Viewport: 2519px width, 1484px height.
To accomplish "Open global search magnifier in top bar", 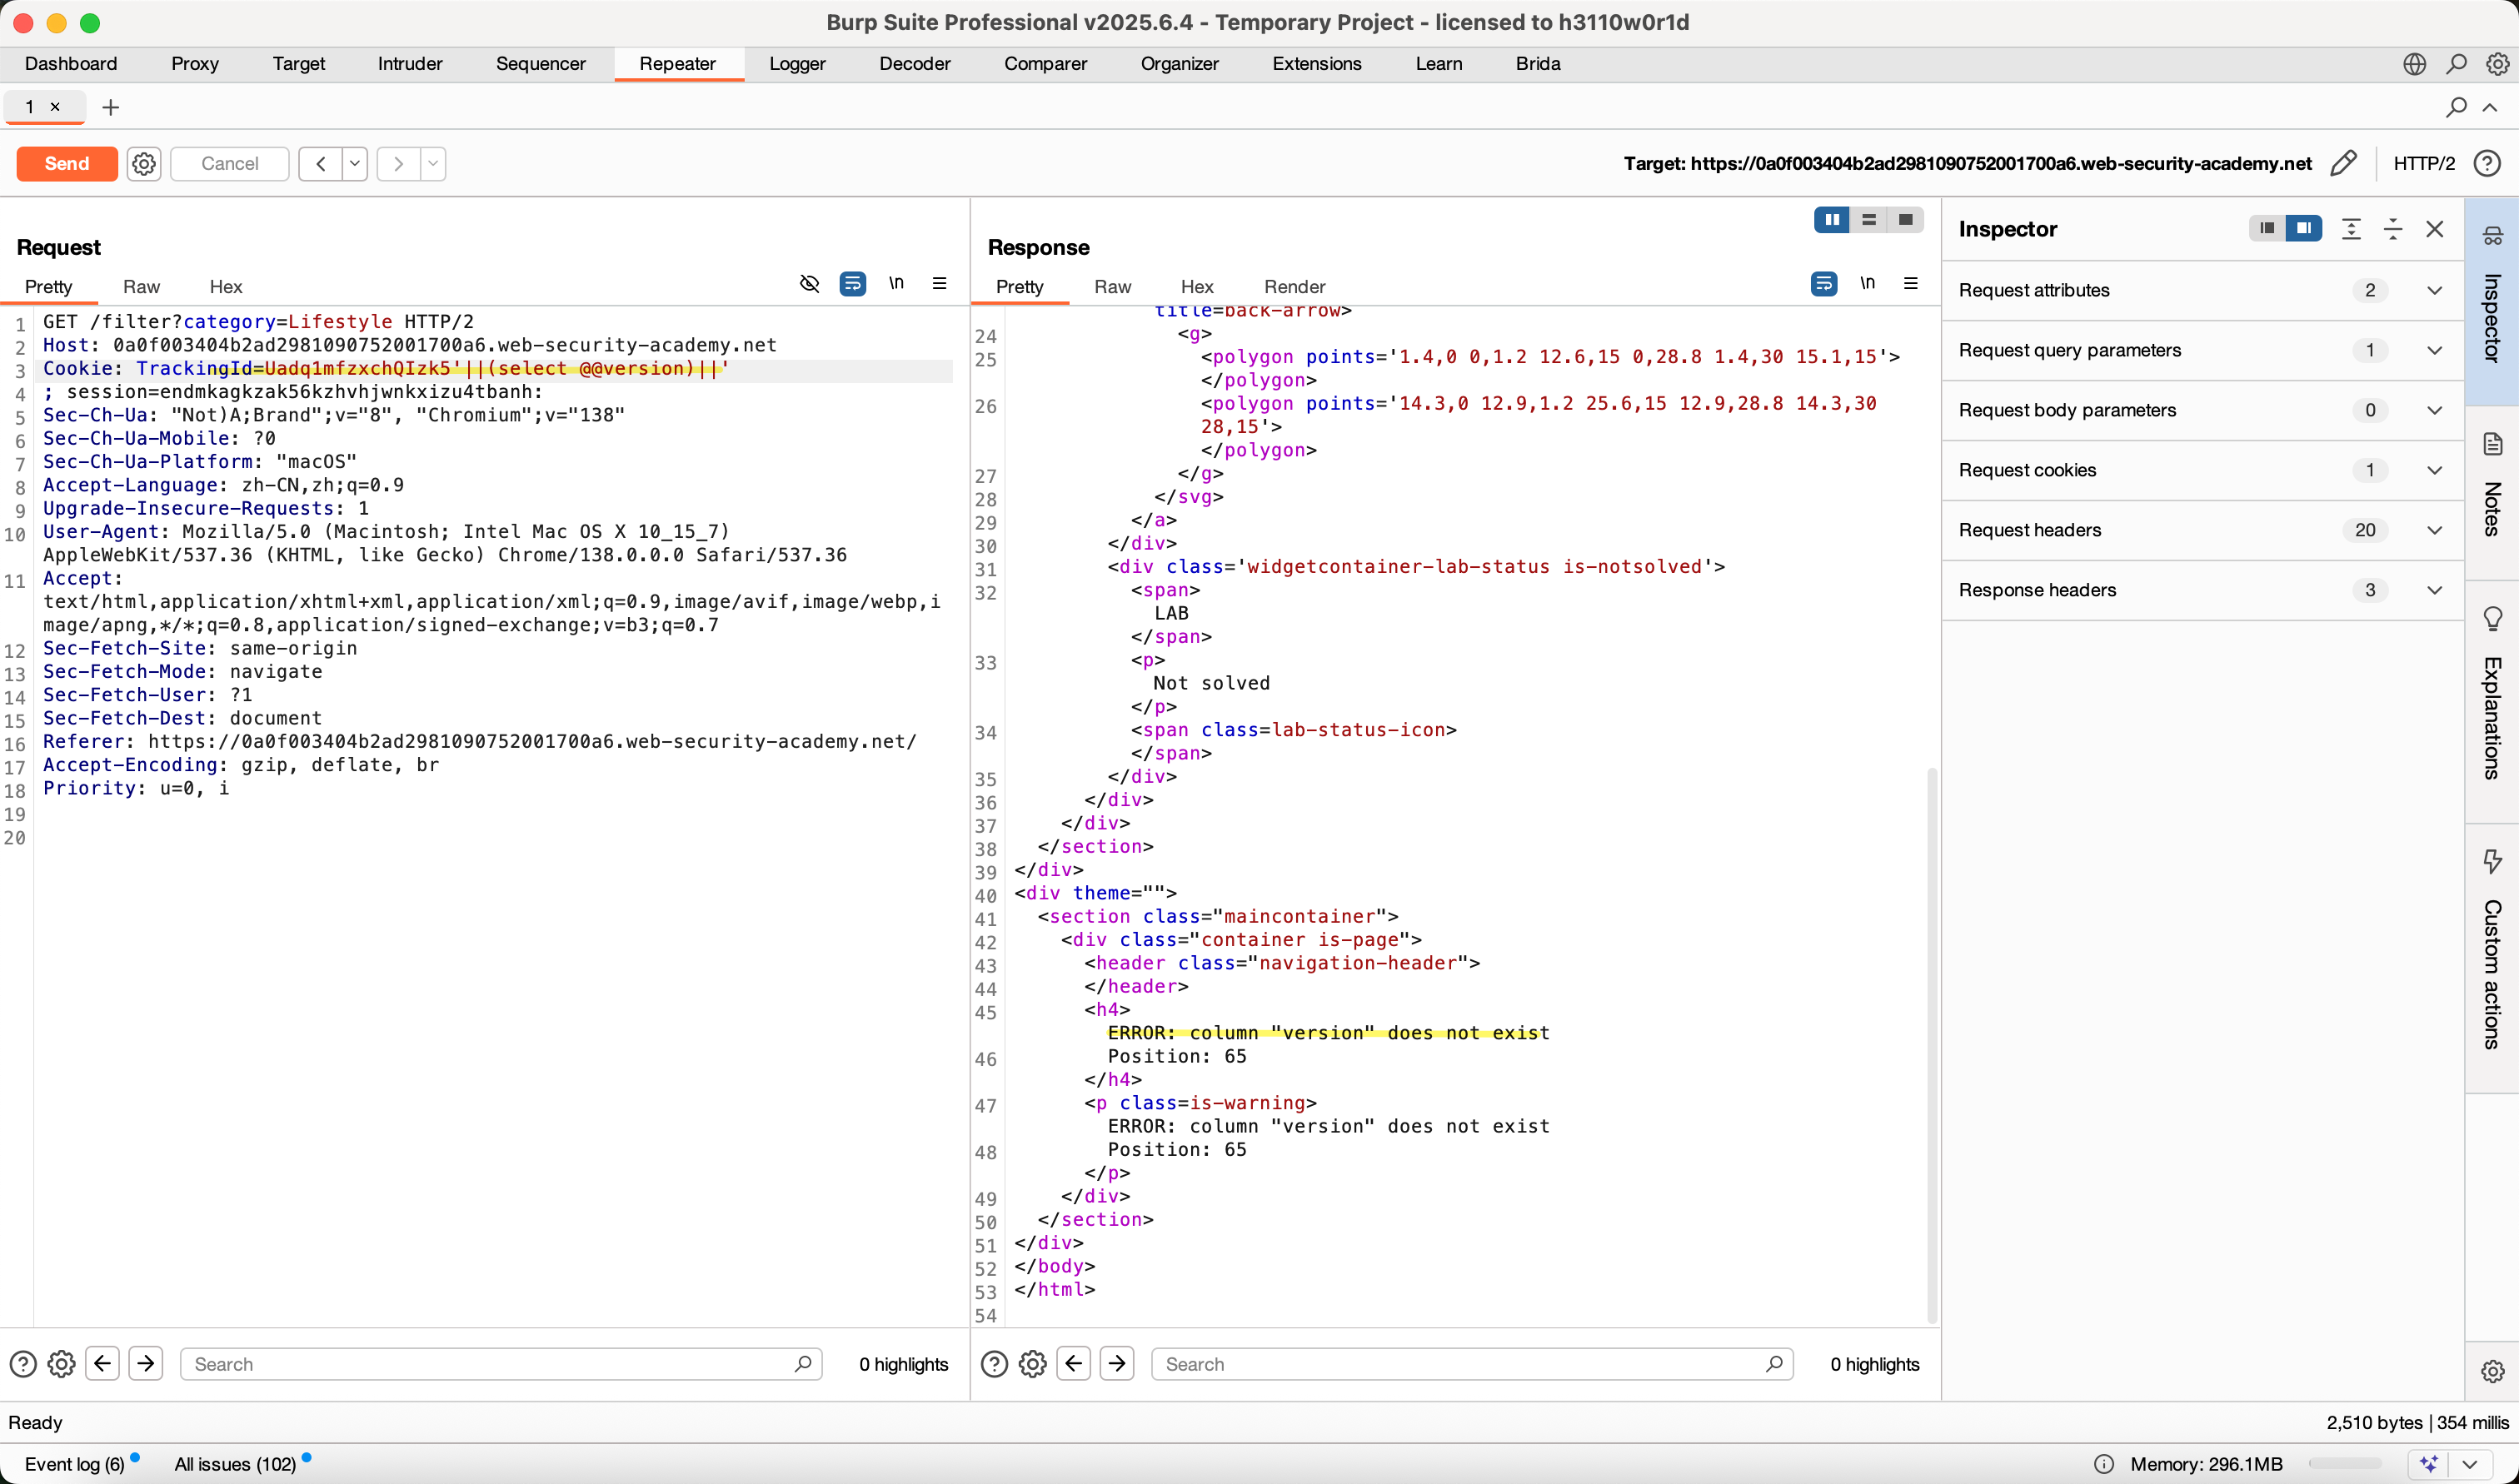I will click(2456, 64).
